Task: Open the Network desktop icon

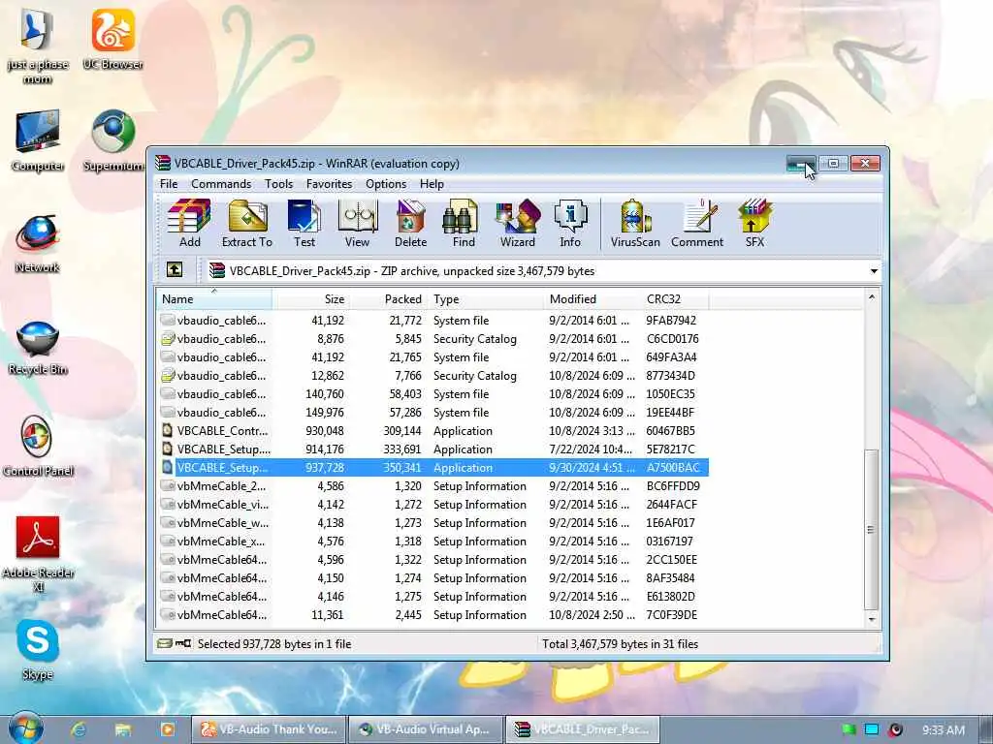Action: pos(38,243)
